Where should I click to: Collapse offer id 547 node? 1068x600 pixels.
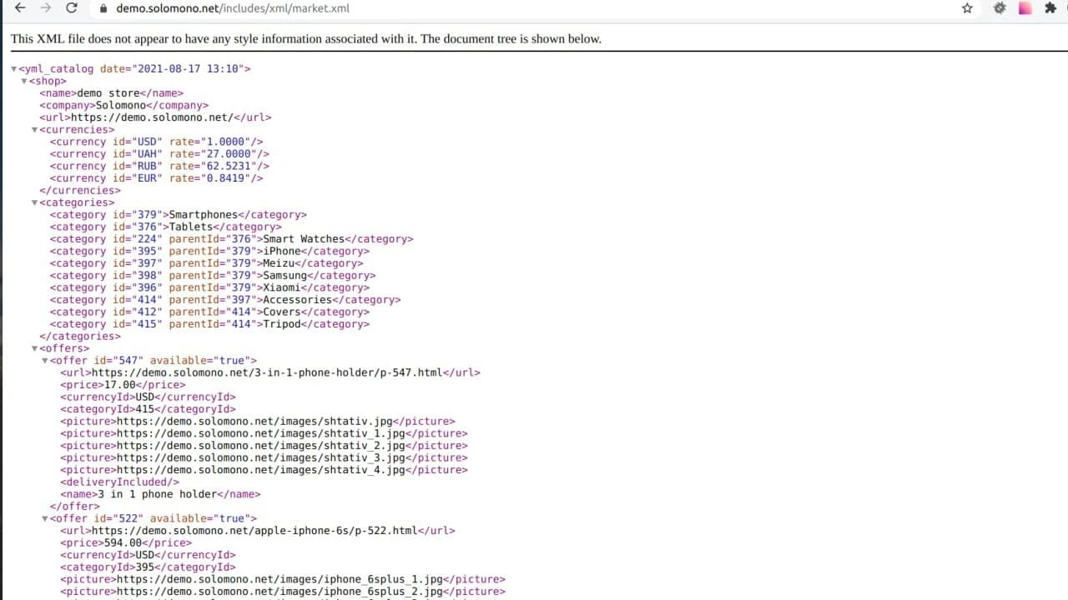(x=46, y=360)
